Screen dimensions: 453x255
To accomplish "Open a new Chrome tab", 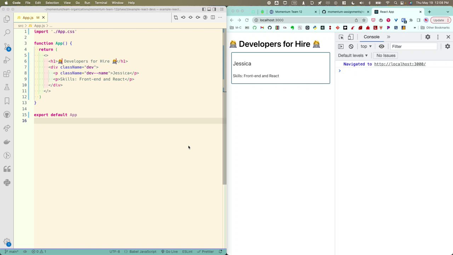I will pos(429,12).
